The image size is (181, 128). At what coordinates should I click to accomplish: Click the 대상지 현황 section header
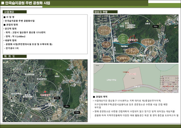[x=106, y=12]
